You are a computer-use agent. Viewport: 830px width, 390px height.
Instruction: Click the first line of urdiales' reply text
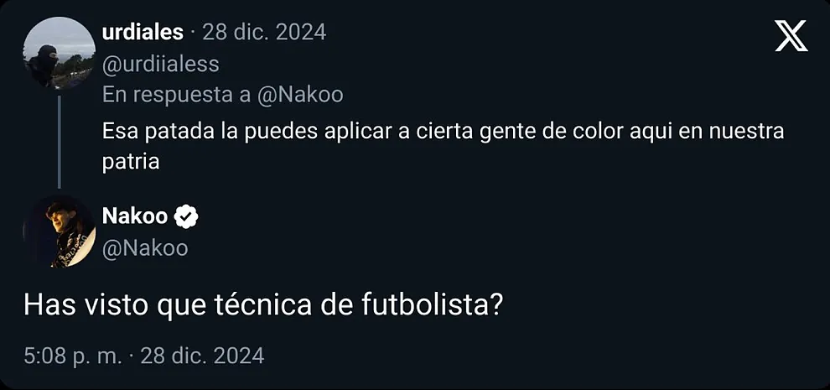click(x=443, y=133)
